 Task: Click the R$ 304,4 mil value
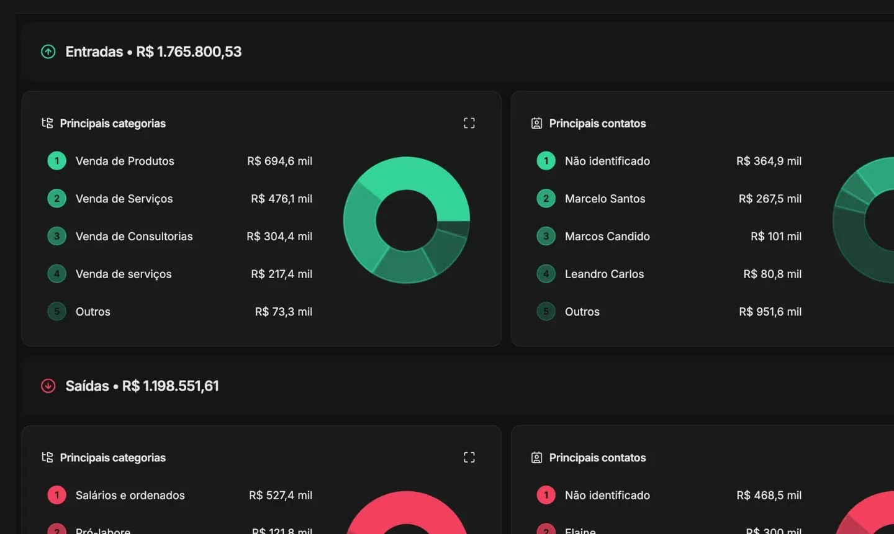[x=279, y=236]
